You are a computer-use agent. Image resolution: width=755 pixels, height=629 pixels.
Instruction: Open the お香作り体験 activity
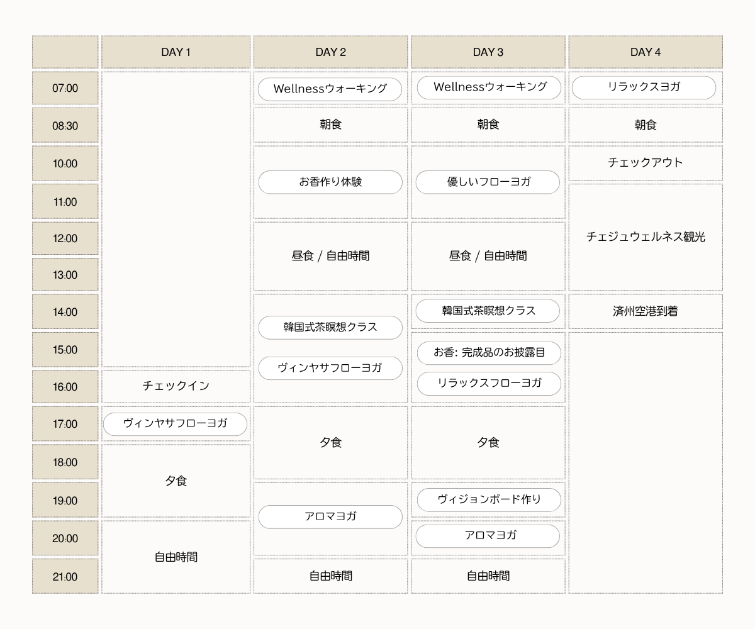pyautogui.click(x=330, y=182)
